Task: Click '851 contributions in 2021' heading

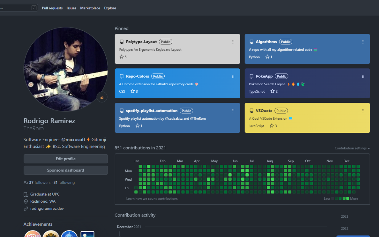Action: [x=140, y=148]
